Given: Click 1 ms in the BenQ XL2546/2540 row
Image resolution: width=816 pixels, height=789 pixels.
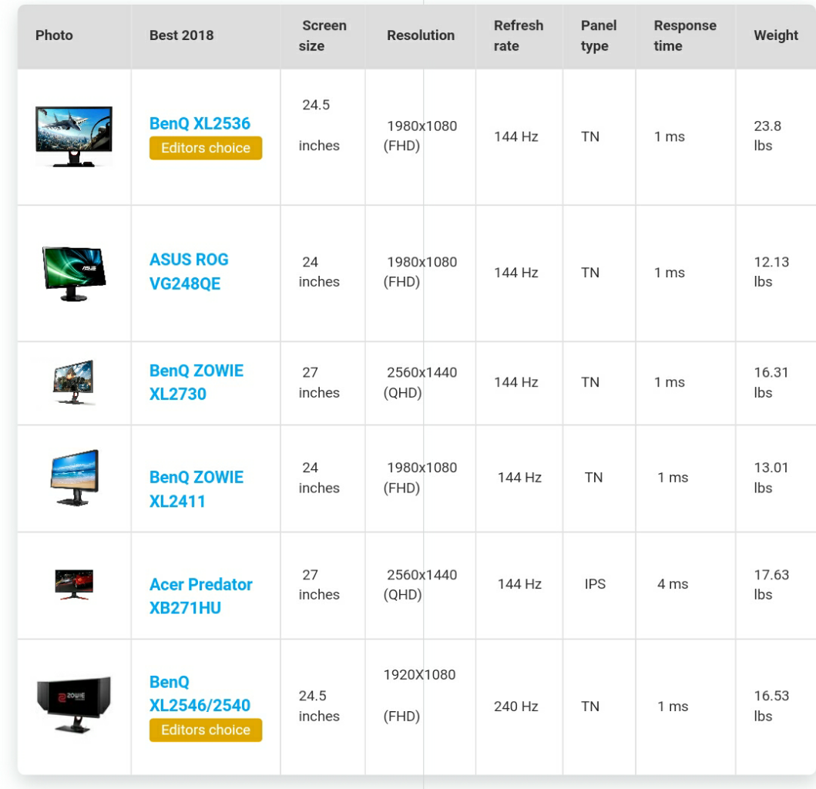Looking at the screenshot, I should click(673, 707).
